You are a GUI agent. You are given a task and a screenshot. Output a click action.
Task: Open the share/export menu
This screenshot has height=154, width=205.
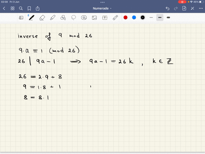pos(38,9)
